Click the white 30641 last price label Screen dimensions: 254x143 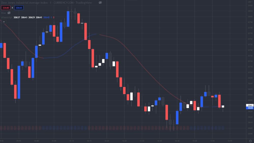(250, 105)
